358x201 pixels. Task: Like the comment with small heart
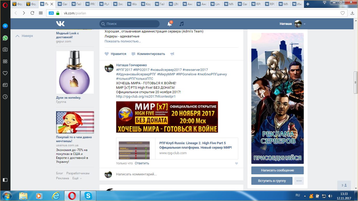(236, 163)
